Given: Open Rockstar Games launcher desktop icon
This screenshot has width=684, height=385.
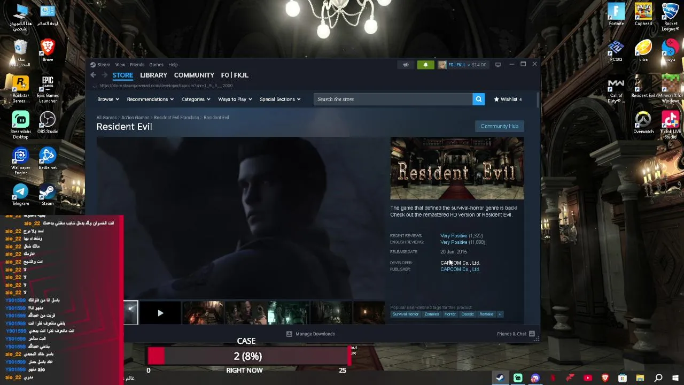Looking at the screenshot, I should tap(20, 89).
